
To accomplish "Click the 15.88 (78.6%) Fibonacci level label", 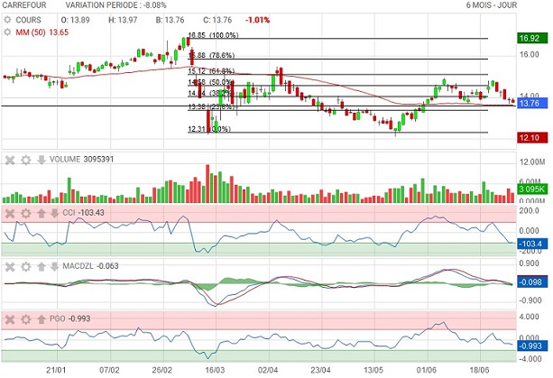I will click(x=212, y=55).
